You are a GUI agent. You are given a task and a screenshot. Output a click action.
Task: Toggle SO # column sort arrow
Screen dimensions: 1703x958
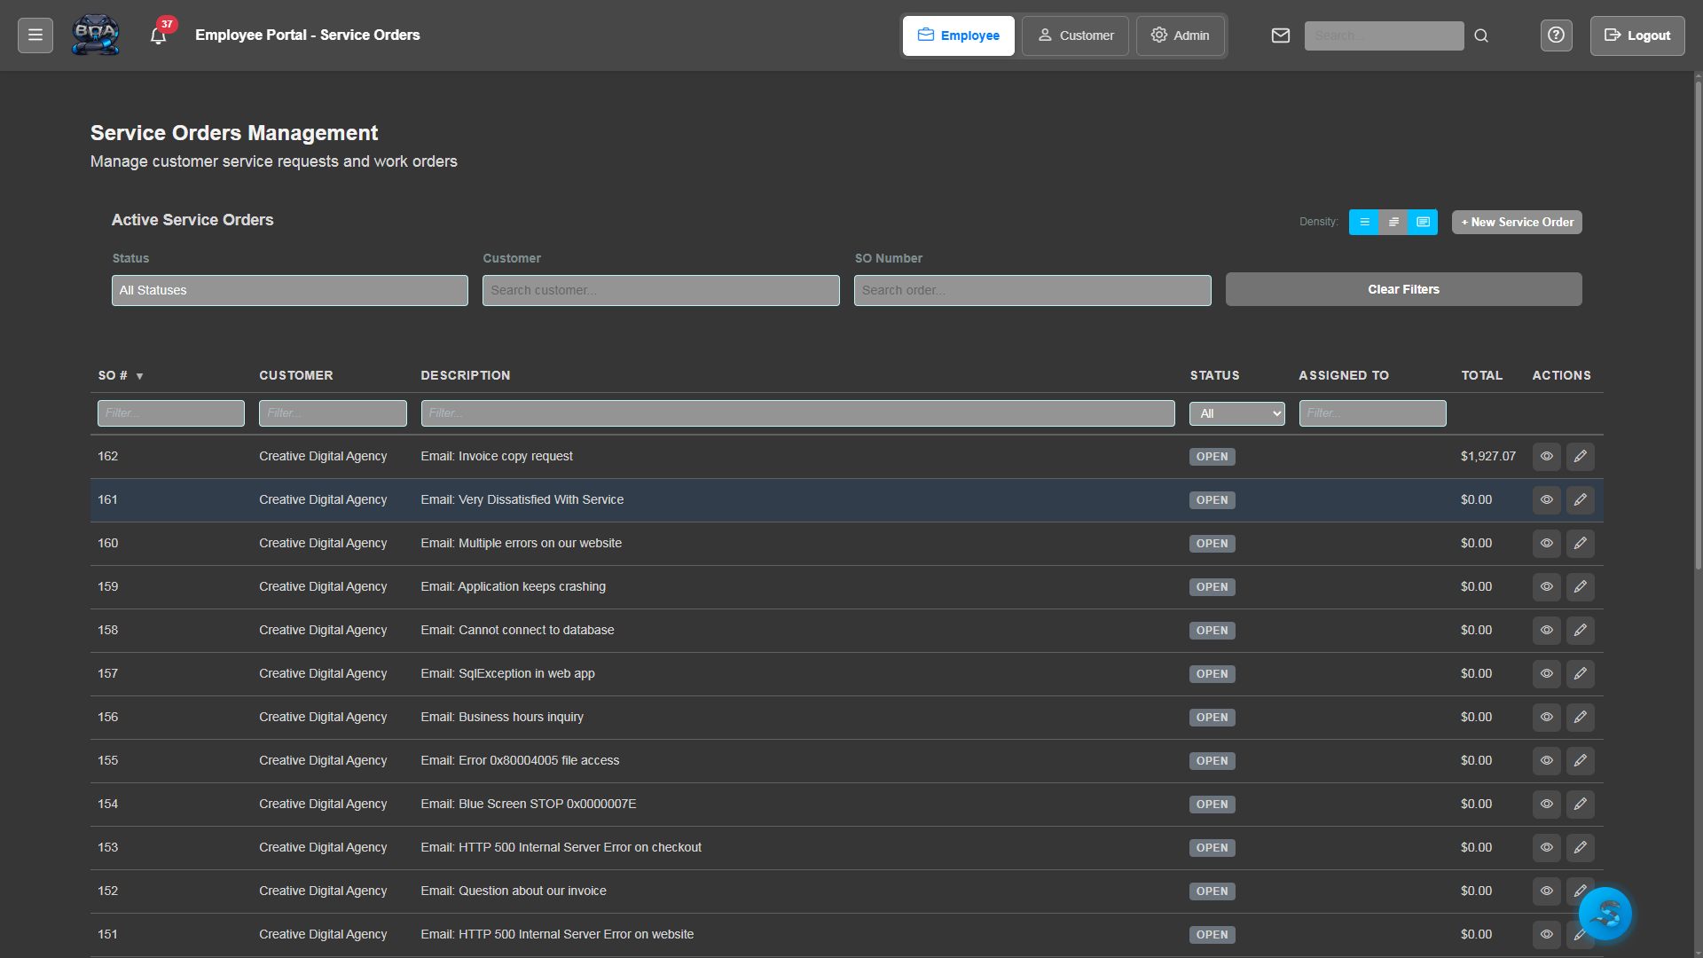(139, 377)
